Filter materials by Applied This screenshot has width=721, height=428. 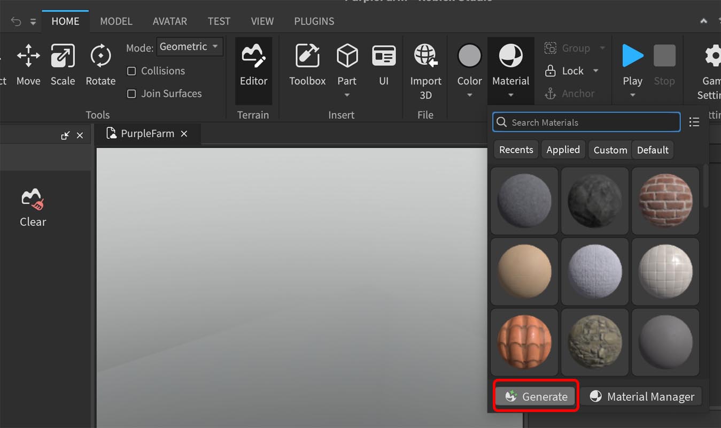(x=563, y=150)
